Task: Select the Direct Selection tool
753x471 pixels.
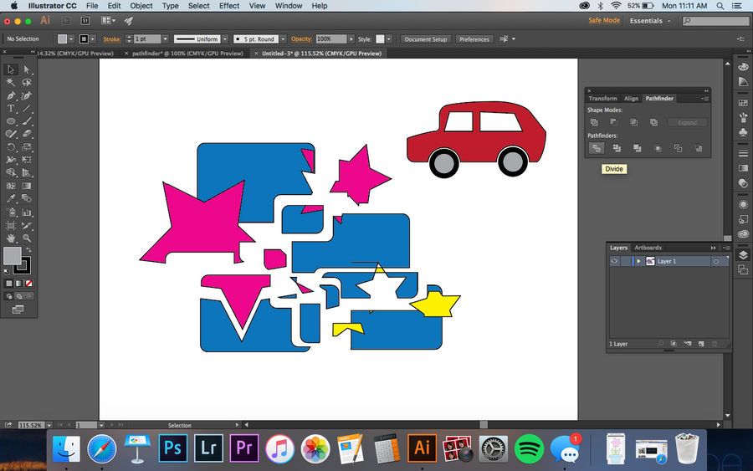Action: (x=27, y=69)
